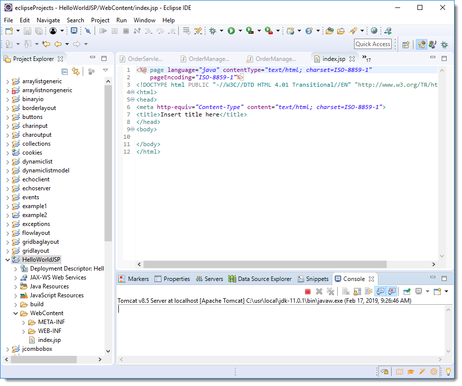Image resolution: width=462 pixels, height=386 pixels.
Task: Collapse the WebContent folder
Action: [16, 314]
